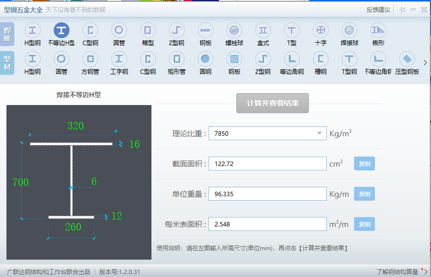Select 圆管 icon in the 型材 row
431x277 pixels.
61,59
